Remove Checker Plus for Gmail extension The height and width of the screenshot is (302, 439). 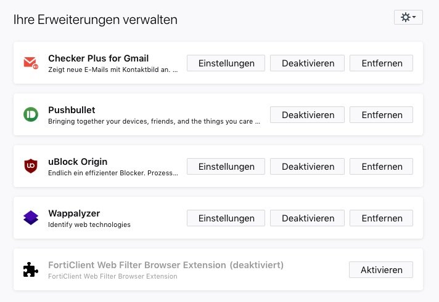pos(382,63)
